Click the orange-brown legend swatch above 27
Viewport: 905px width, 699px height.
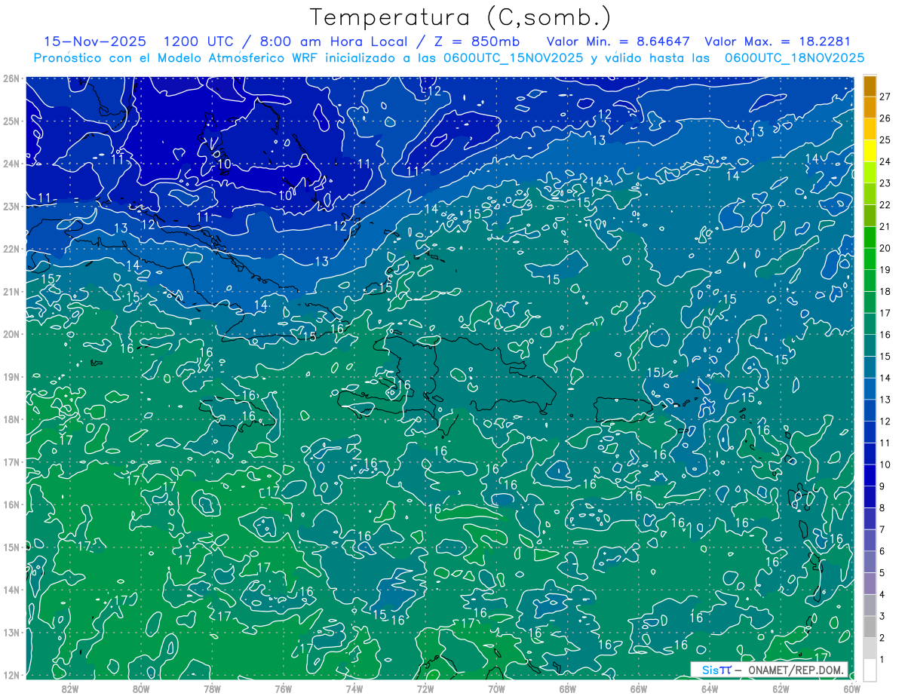point(870,85)
